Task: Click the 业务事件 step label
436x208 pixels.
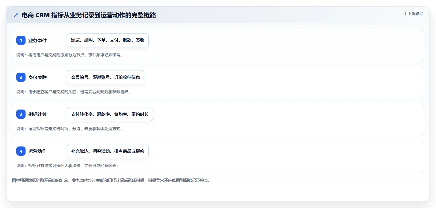Action: pyautogui.click(x=38, y=40)
